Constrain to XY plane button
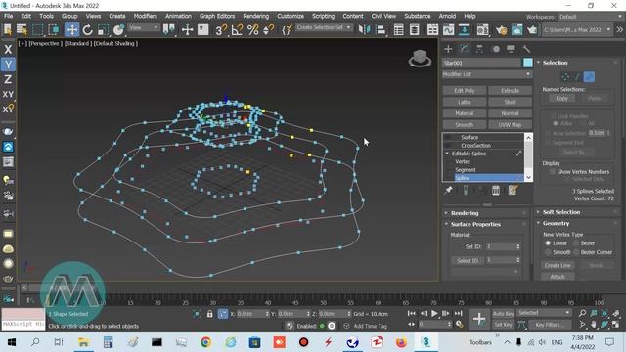 coord(8,95)
